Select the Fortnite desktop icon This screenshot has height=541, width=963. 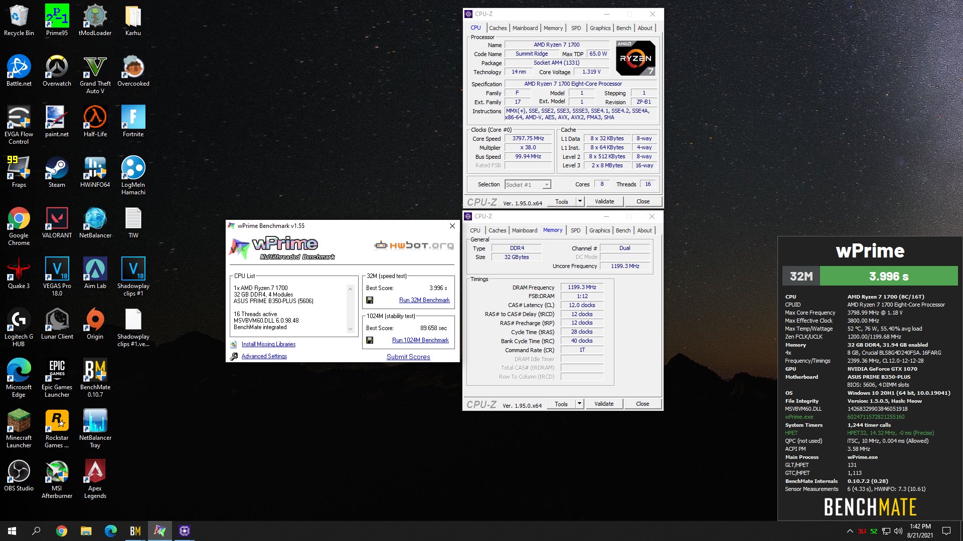133,121
